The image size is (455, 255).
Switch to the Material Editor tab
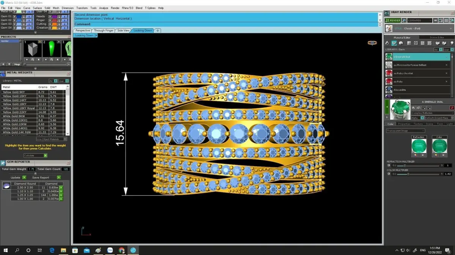(x=402, y=37)
